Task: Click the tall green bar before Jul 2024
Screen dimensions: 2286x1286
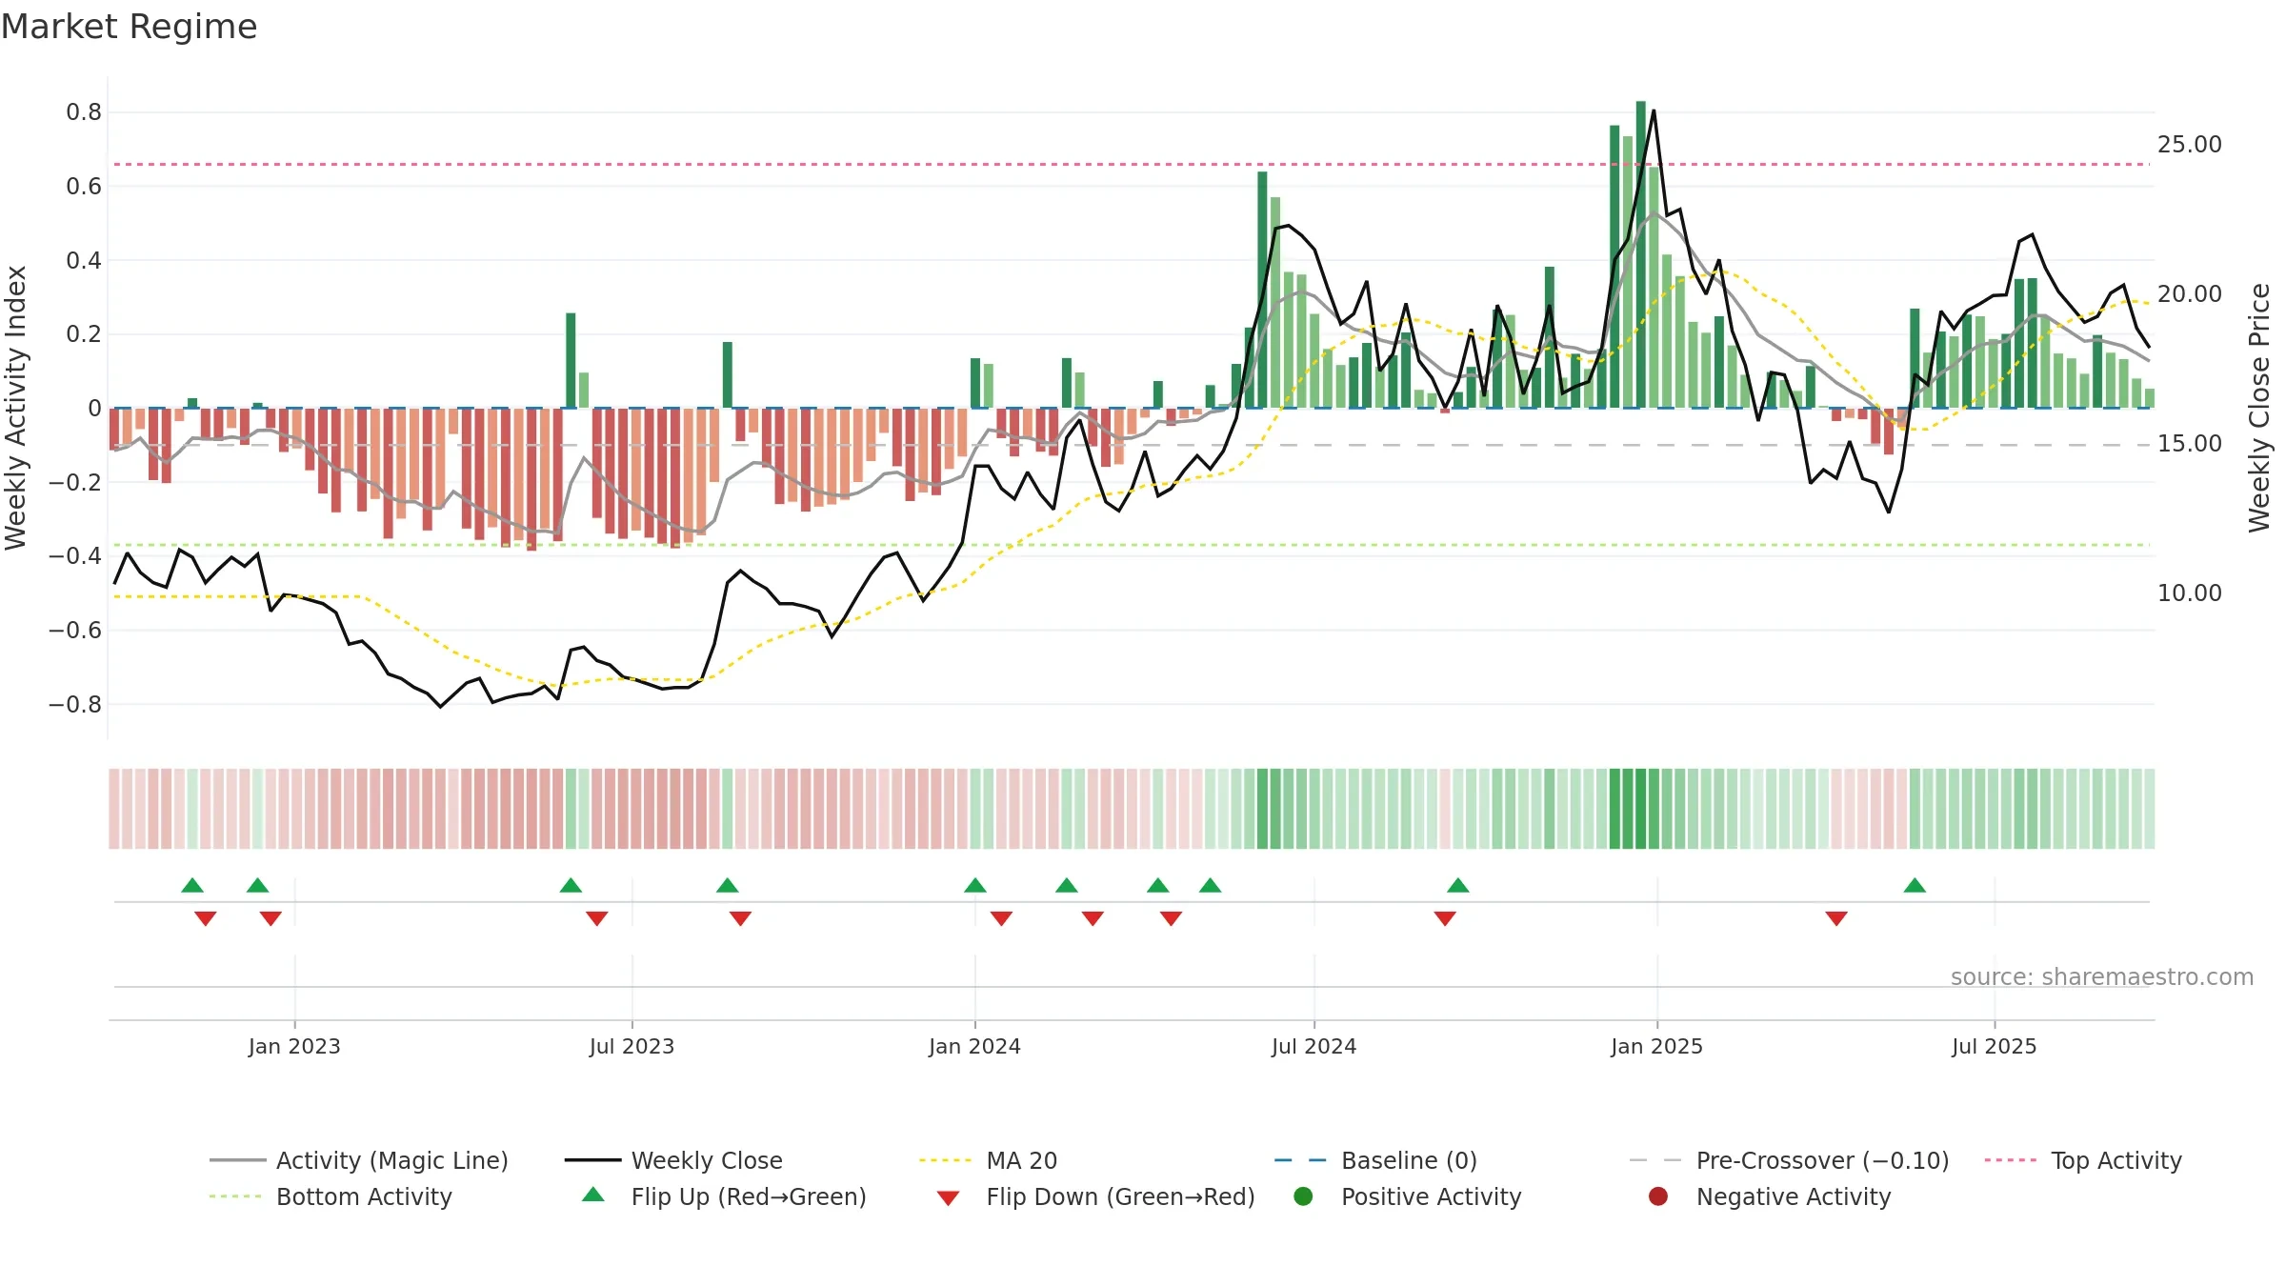Action: (1262, 290)
